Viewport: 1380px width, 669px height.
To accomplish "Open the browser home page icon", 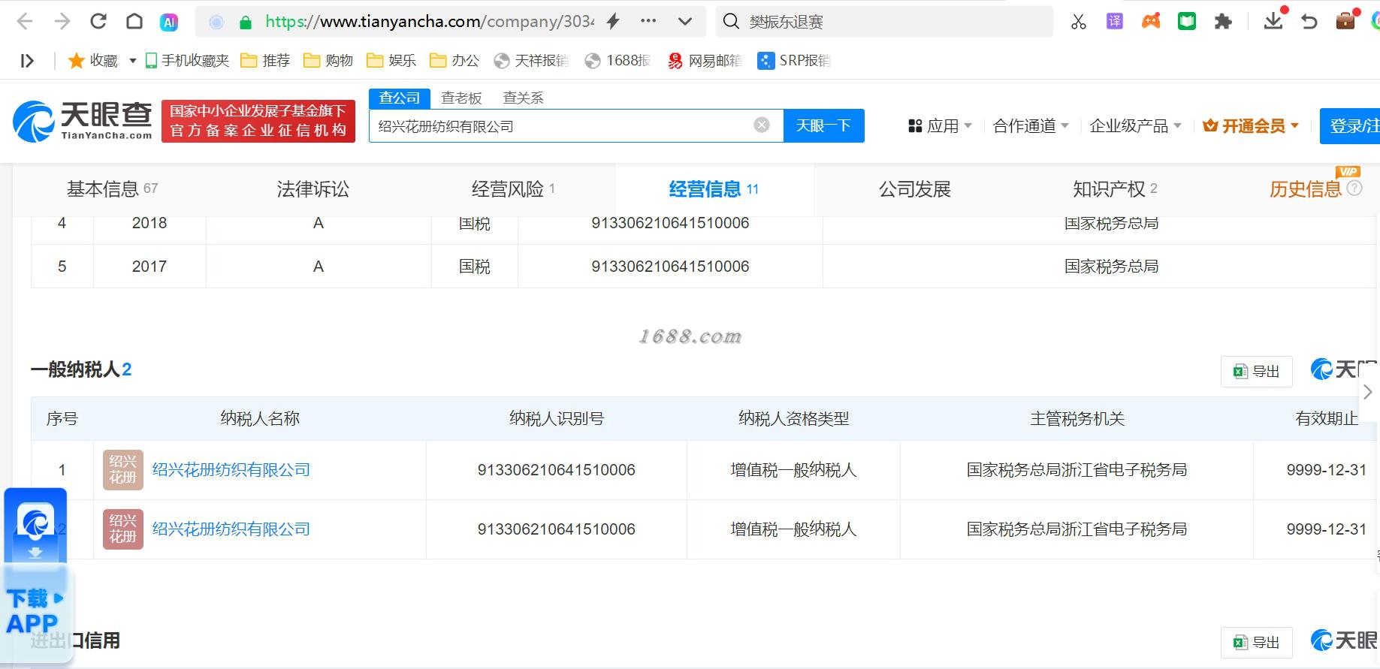I will click(134, 22).
